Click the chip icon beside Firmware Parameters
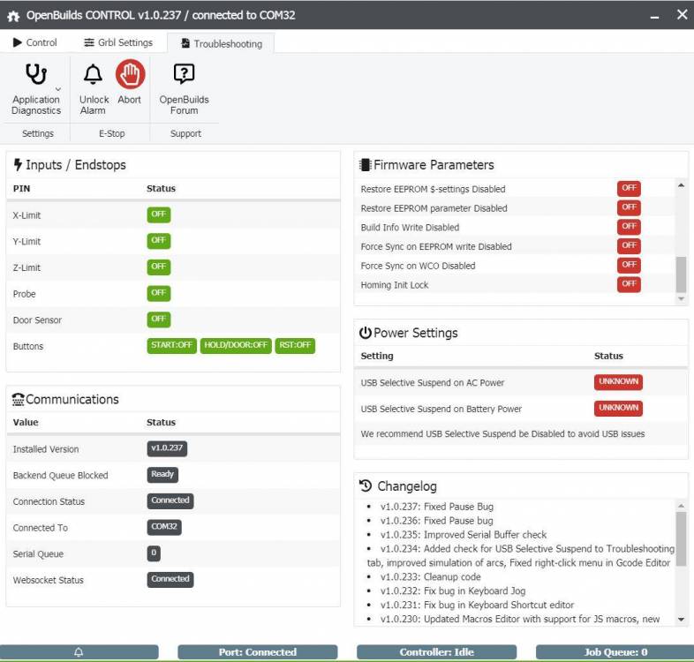 [366, 165]
